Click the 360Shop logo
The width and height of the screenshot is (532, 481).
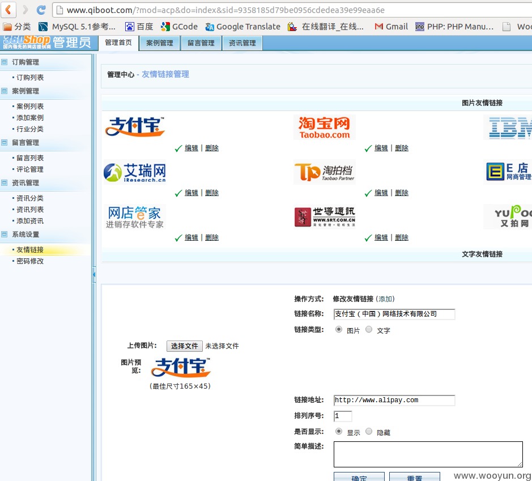(x=27, y=42)
